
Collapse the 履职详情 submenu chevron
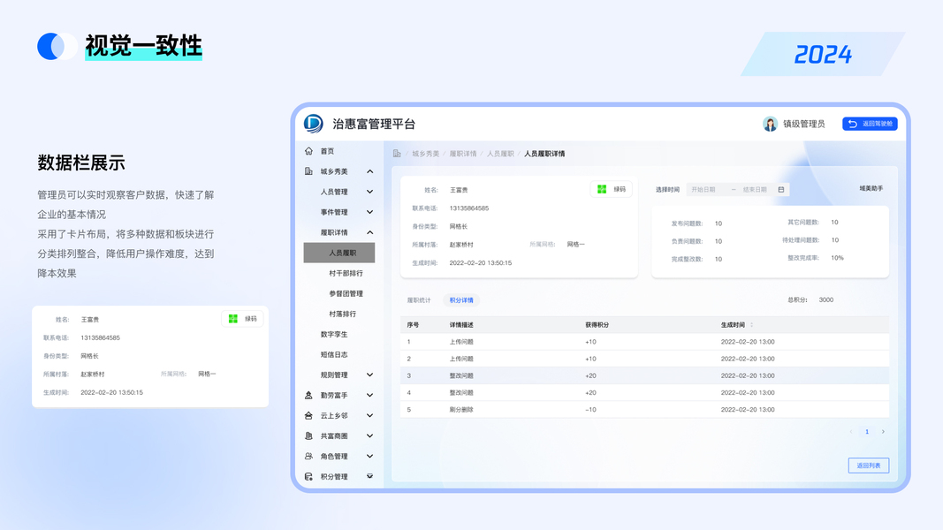369,232
